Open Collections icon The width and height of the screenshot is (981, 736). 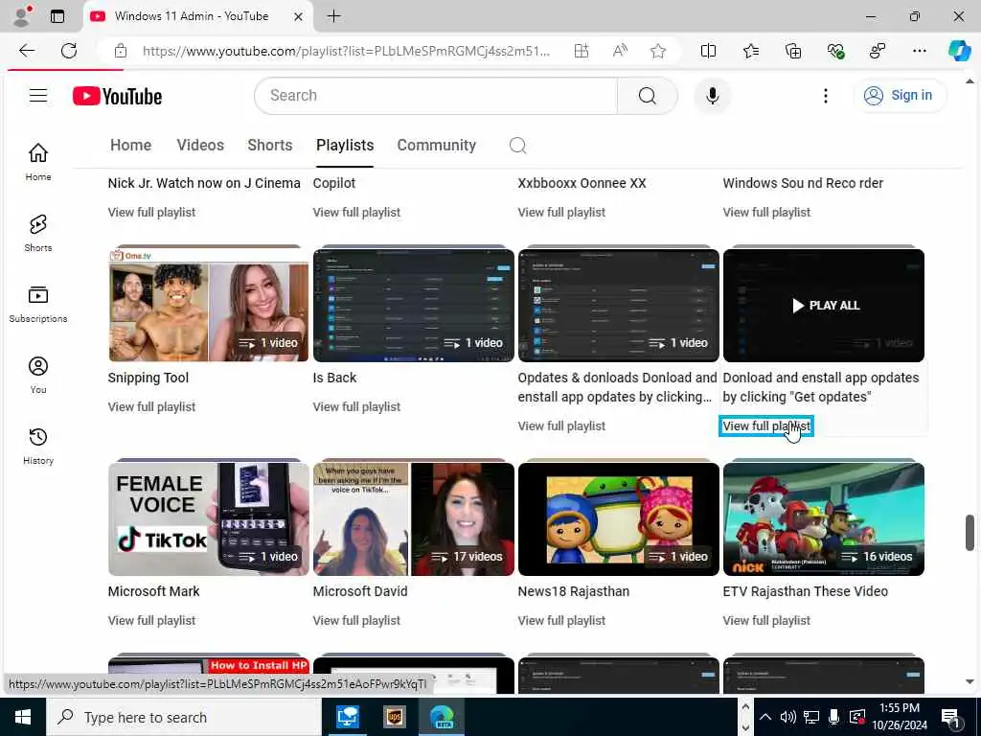792,51
